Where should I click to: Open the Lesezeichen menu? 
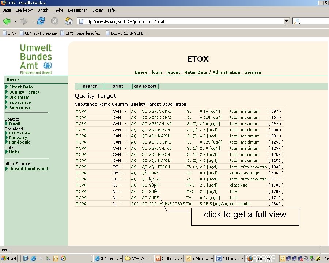click(77, 10)
